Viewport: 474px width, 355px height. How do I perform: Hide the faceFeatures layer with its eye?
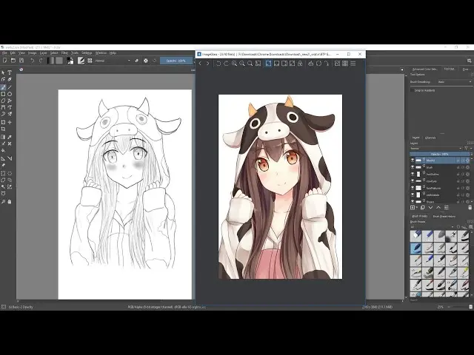(x=413, y=188)
